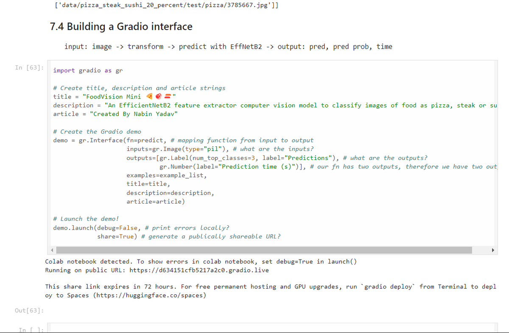The image size is (509, 333).
Task: Open the d634151cfb5217a2c0.gradio.live public URL
Action: point(199,270)
